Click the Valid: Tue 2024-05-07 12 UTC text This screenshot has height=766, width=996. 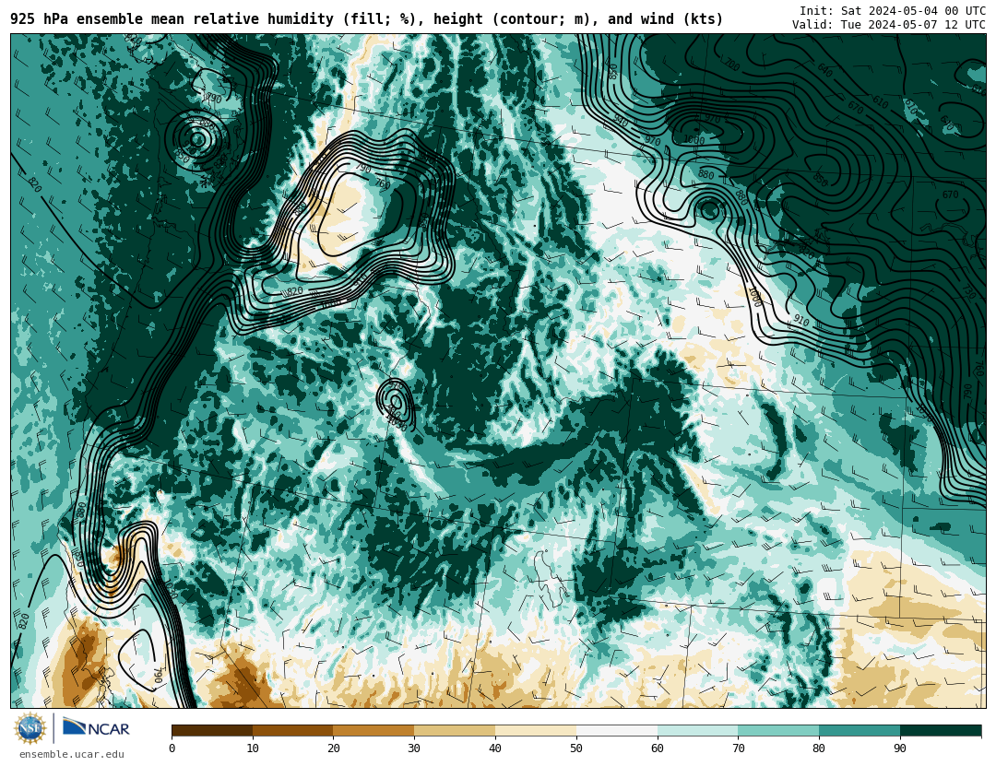point(889,25)
